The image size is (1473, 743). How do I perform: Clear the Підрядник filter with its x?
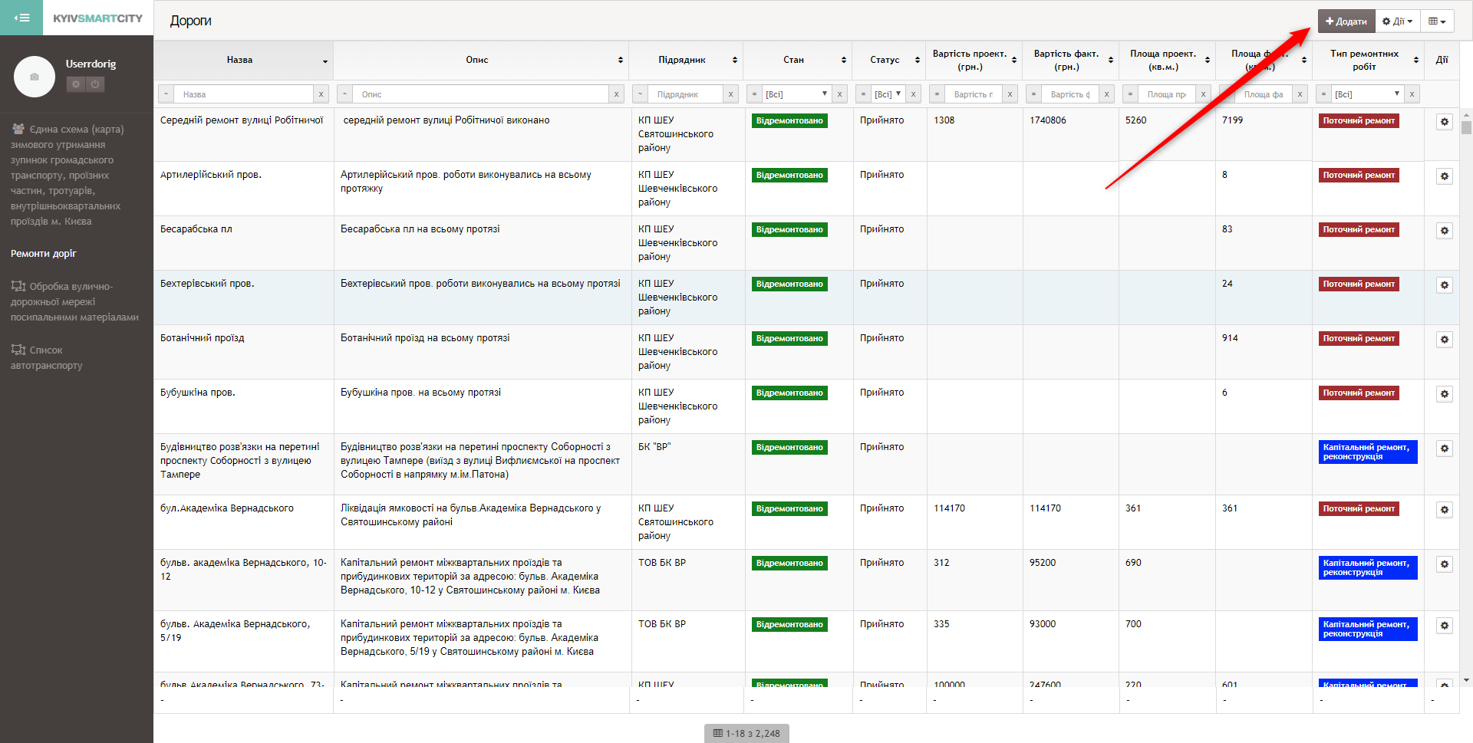730,94
